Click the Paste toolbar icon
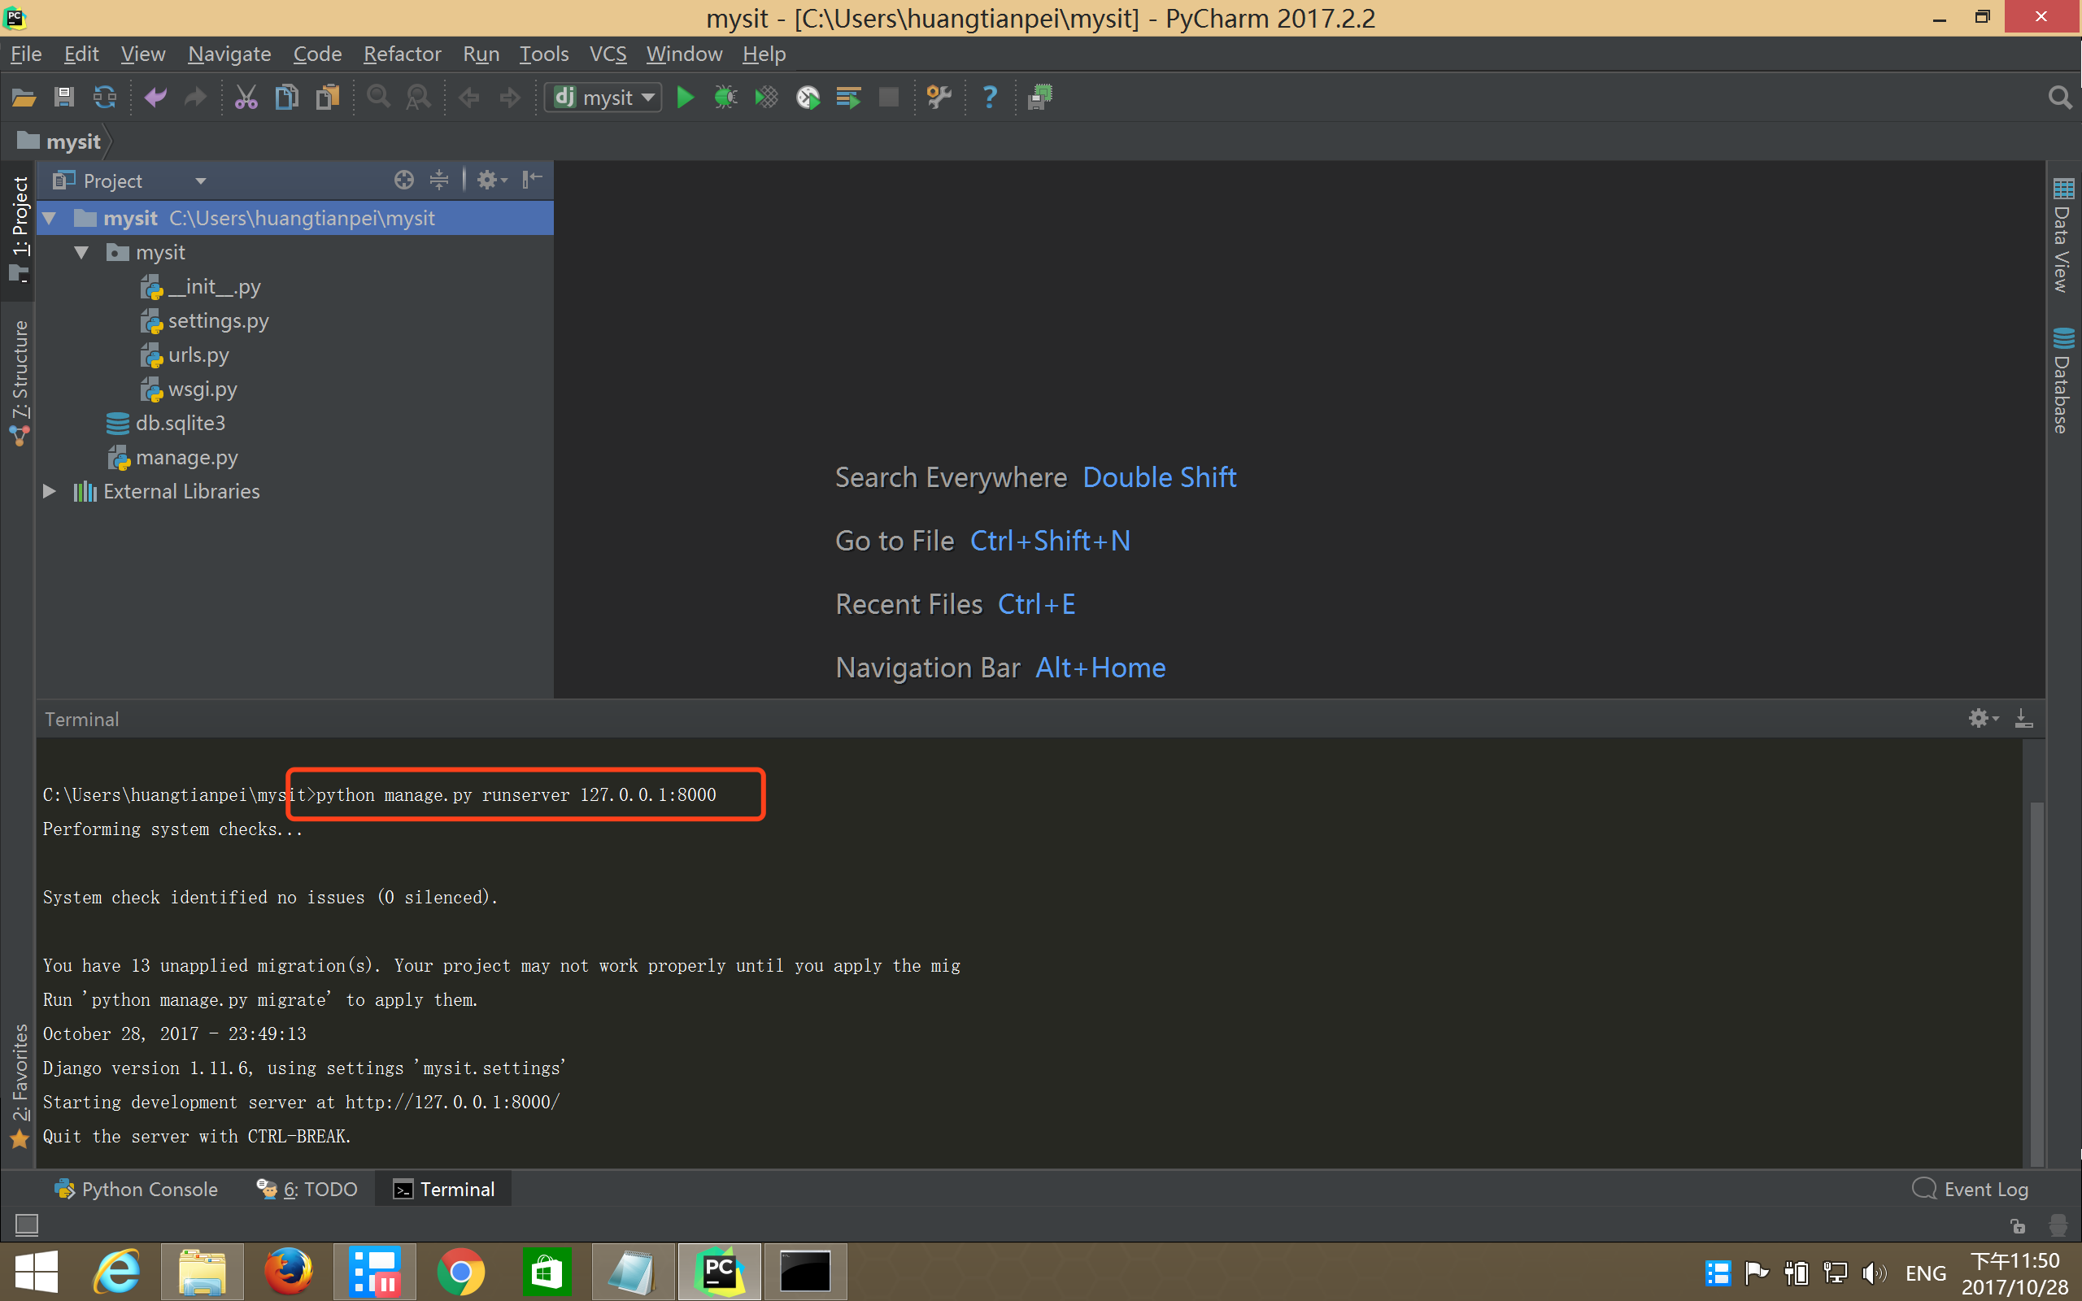This screenshot has width=2082, height=1301. click(x=327, y=98)
